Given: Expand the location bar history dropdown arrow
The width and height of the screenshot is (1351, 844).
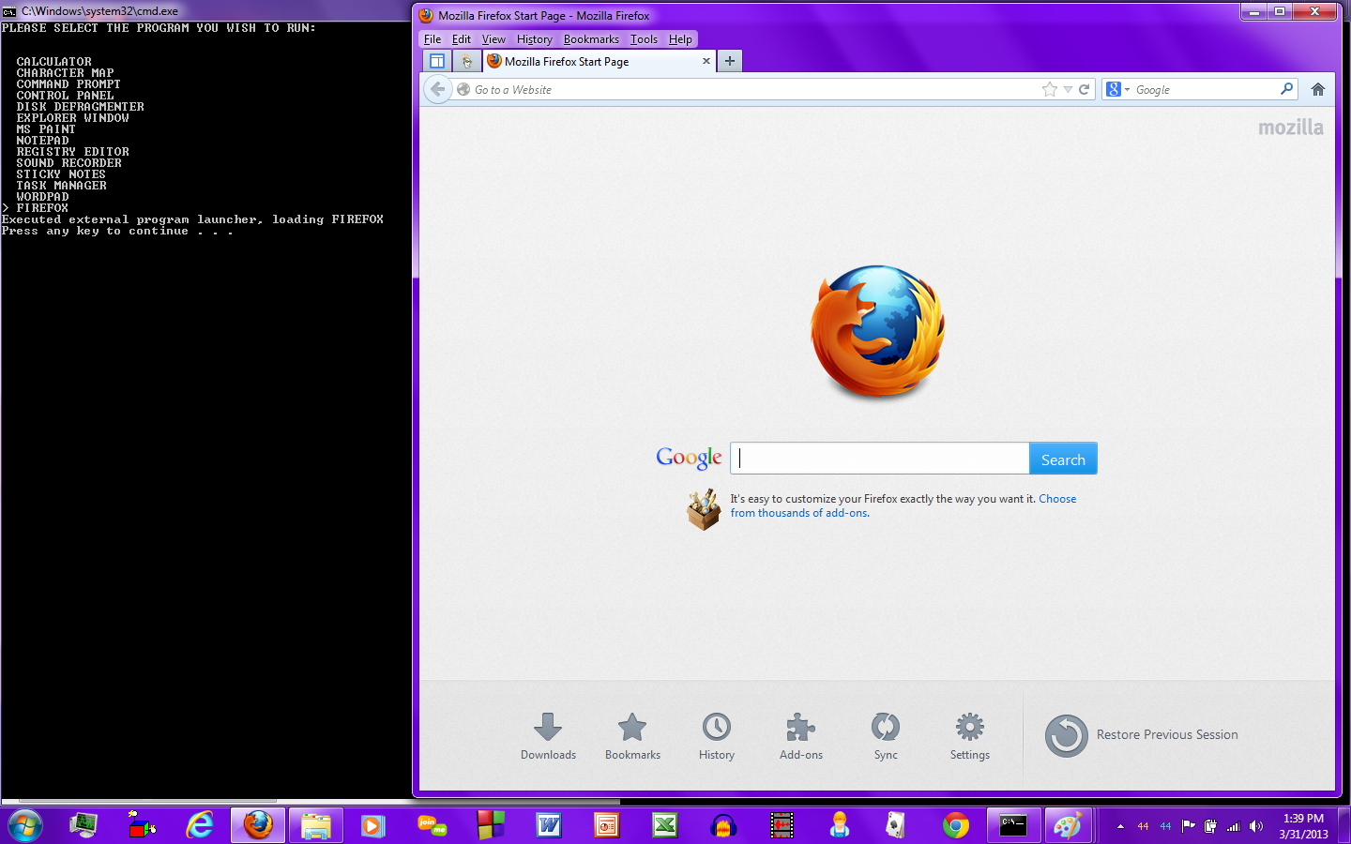Looking at the screenshot, I should [1068, 90].
